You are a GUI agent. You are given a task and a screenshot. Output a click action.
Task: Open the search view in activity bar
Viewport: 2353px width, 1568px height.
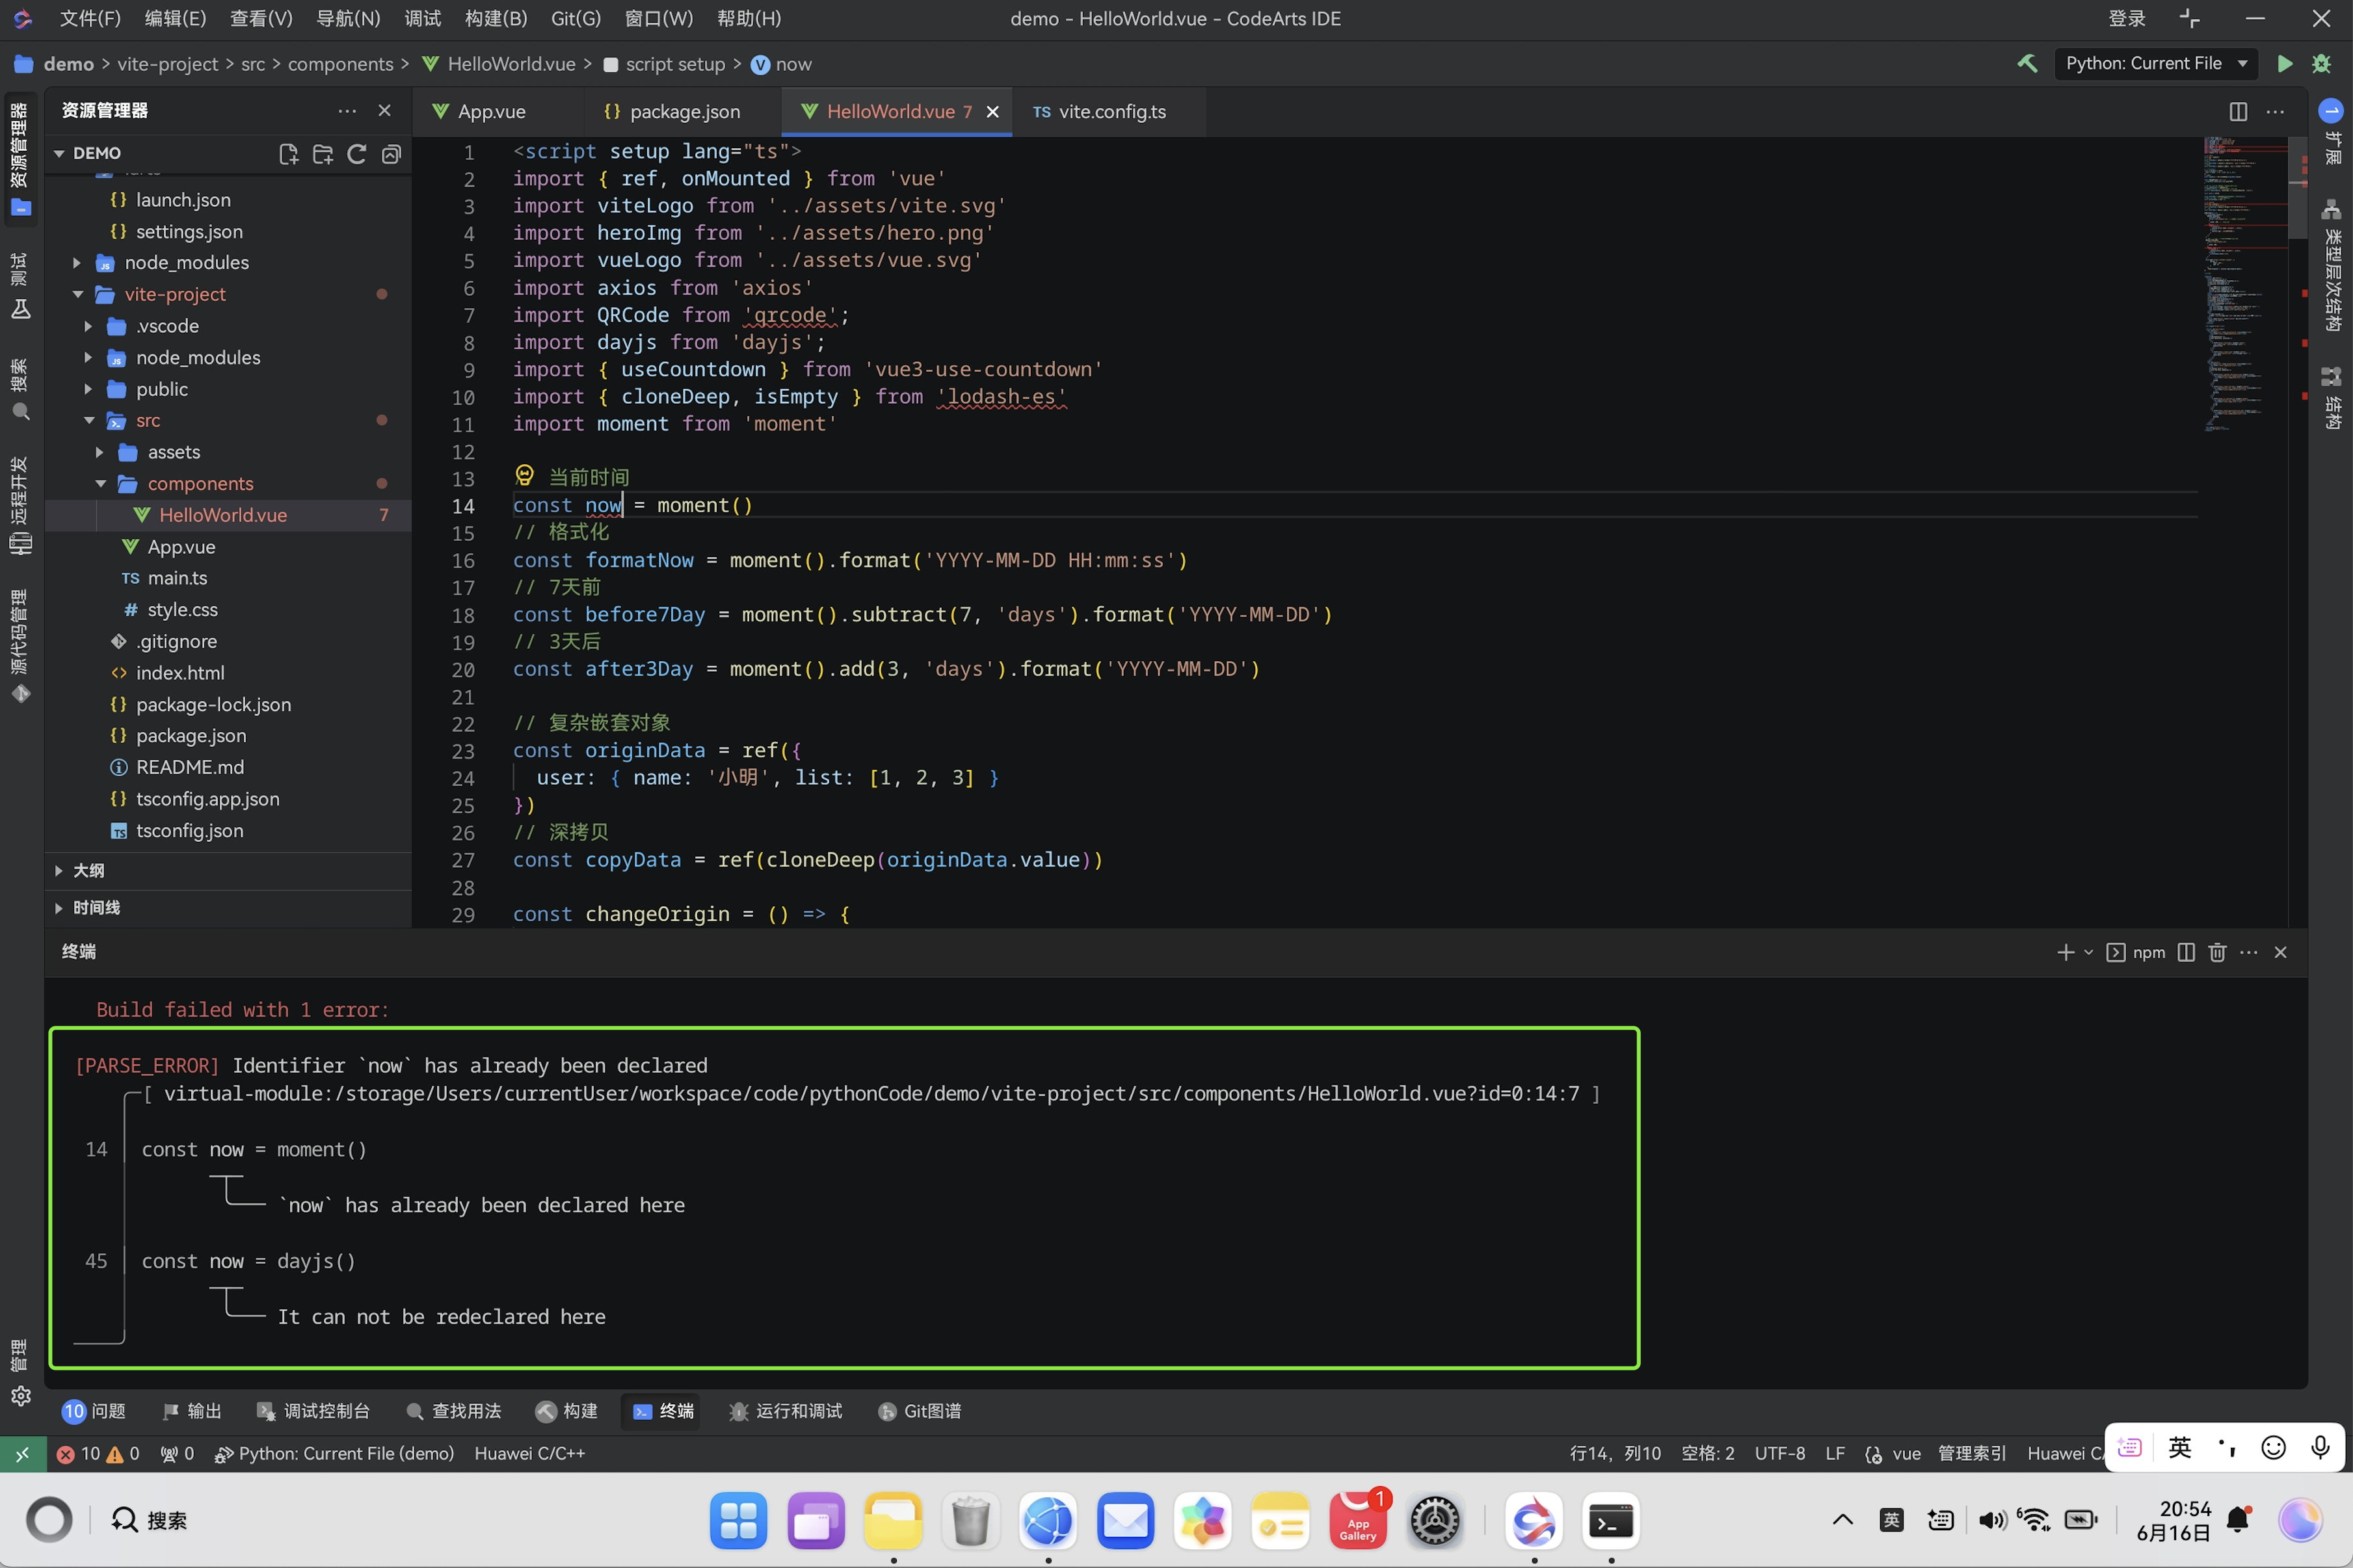pos(20,390)
